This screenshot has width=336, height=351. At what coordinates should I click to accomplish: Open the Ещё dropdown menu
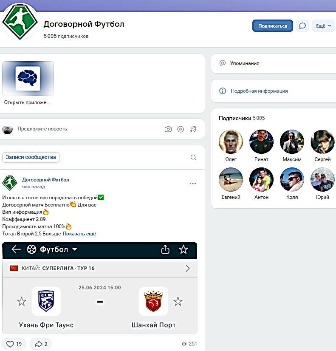click(x=323, y=26)
